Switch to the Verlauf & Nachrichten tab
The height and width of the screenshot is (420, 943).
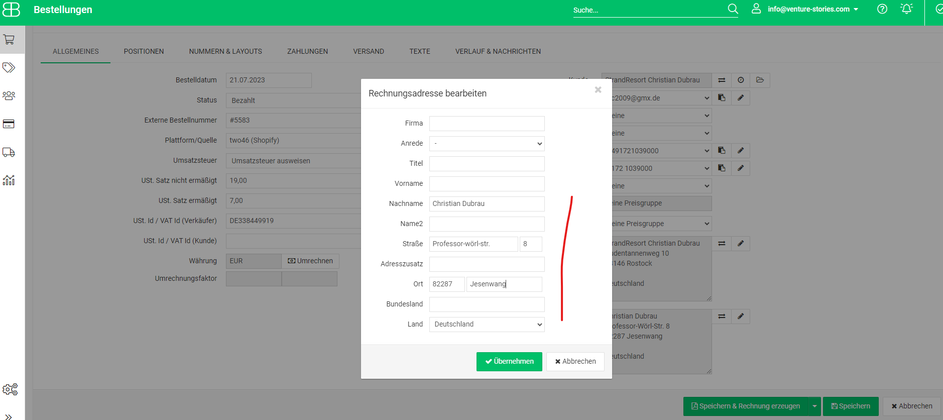click(498, 51)
